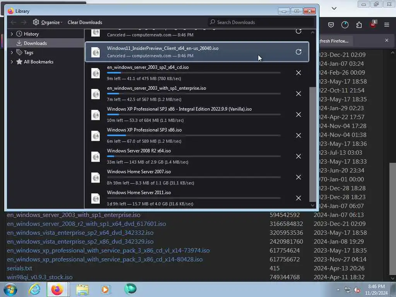
Task: Select History in the sidebar
Action: [x=31, y=34]
